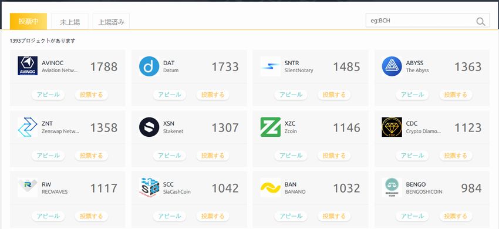Open the RECWAVES project name link
Screen dimensions: 499x229
click(55, 192)
